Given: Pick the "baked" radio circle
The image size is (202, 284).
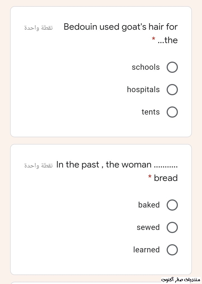Looking at the screenshot, I should (172, 205).
